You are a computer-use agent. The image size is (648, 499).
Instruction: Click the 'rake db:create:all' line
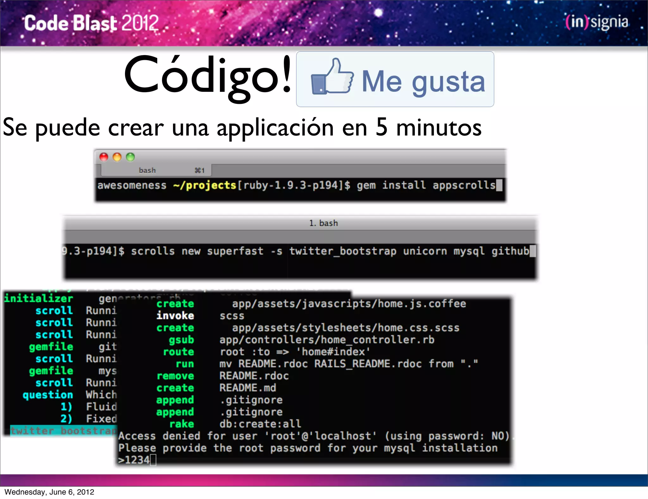click(x=235, y=424)
